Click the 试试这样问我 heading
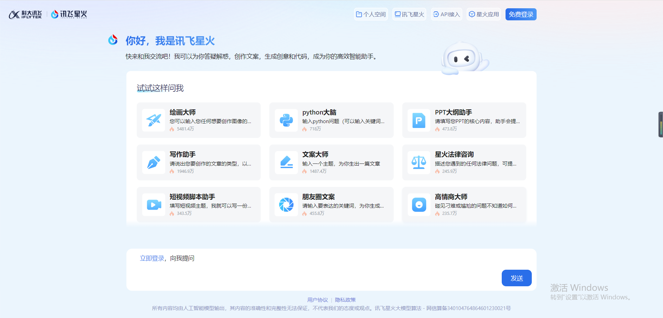The width and height of the screenshot is (663, 318). pyautogui.click(x=160, y=88)
